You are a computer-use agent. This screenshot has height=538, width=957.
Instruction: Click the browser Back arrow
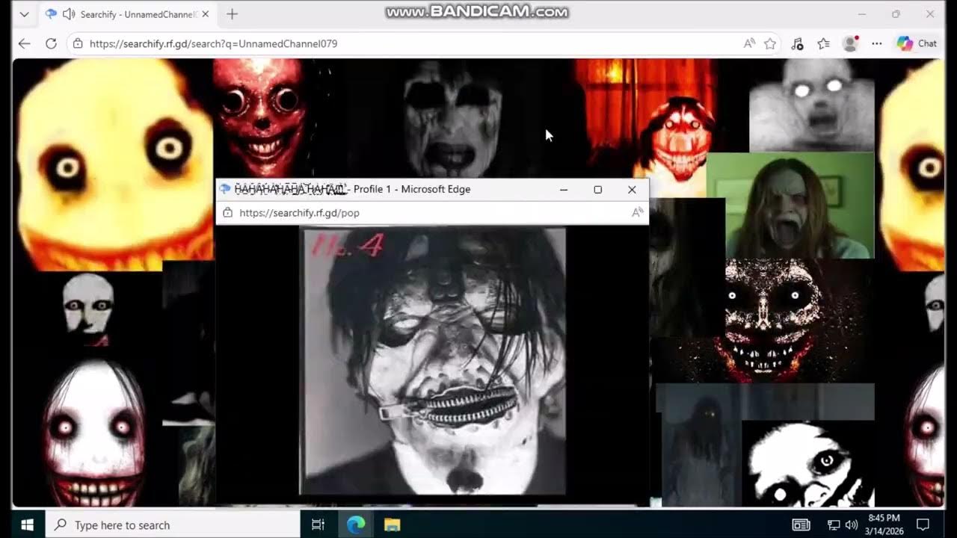point(24,43)
